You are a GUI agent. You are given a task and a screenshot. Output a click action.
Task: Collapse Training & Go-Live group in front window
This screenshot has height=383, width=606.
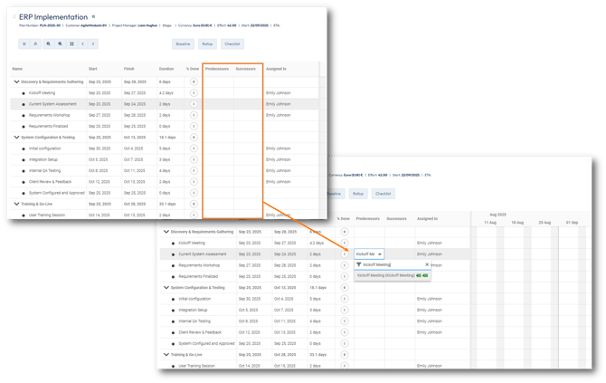pos(166,356)
